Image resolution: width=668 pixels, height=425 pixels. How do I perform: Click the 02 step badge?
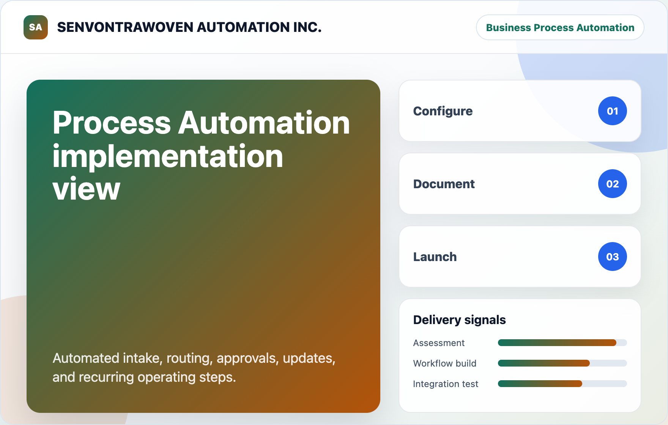click(612, 184)
